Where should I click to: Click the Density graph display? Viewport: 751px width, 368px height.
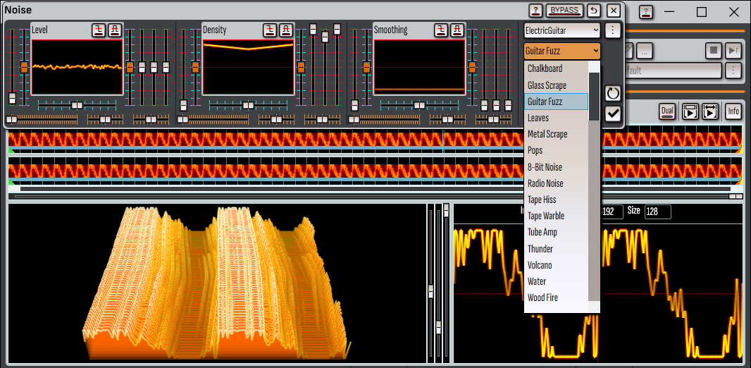247,67
